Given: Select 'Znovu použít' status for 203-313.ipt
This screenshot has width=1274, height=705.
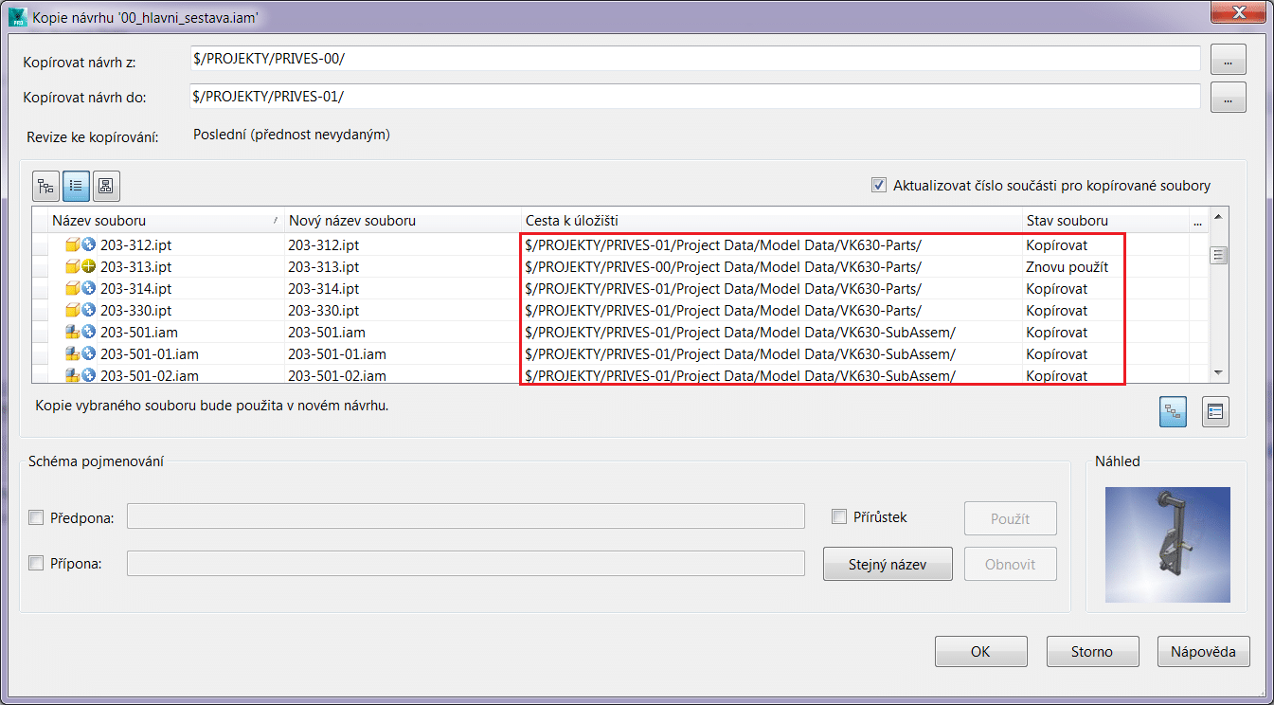Looking at the screenshot, I should (x=1067, y=267).
